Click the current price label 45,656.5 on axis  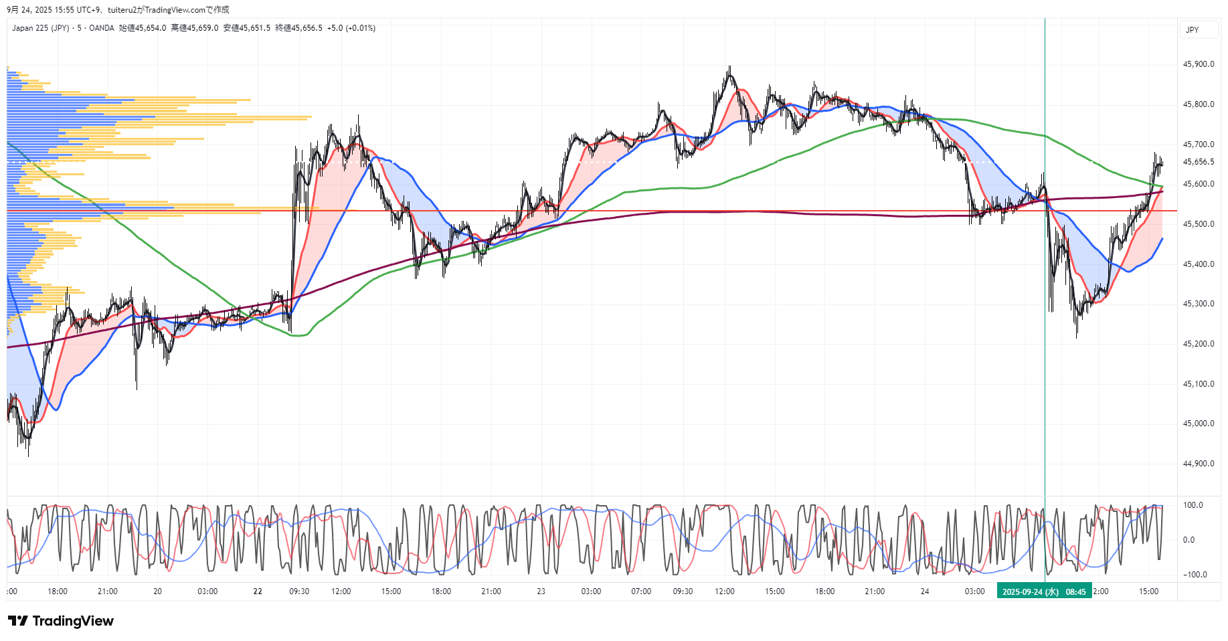1198,162
